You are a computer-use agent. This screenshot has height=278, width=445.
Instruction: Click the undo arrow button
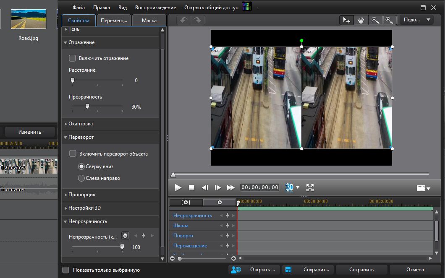point(183,20)
